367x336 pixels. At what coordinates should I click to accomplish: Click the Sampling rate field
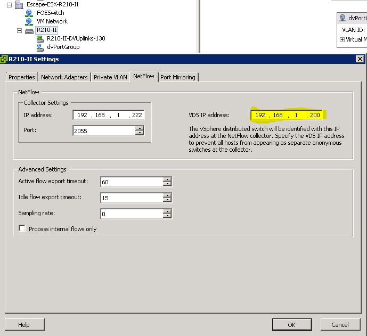[132, 214]
